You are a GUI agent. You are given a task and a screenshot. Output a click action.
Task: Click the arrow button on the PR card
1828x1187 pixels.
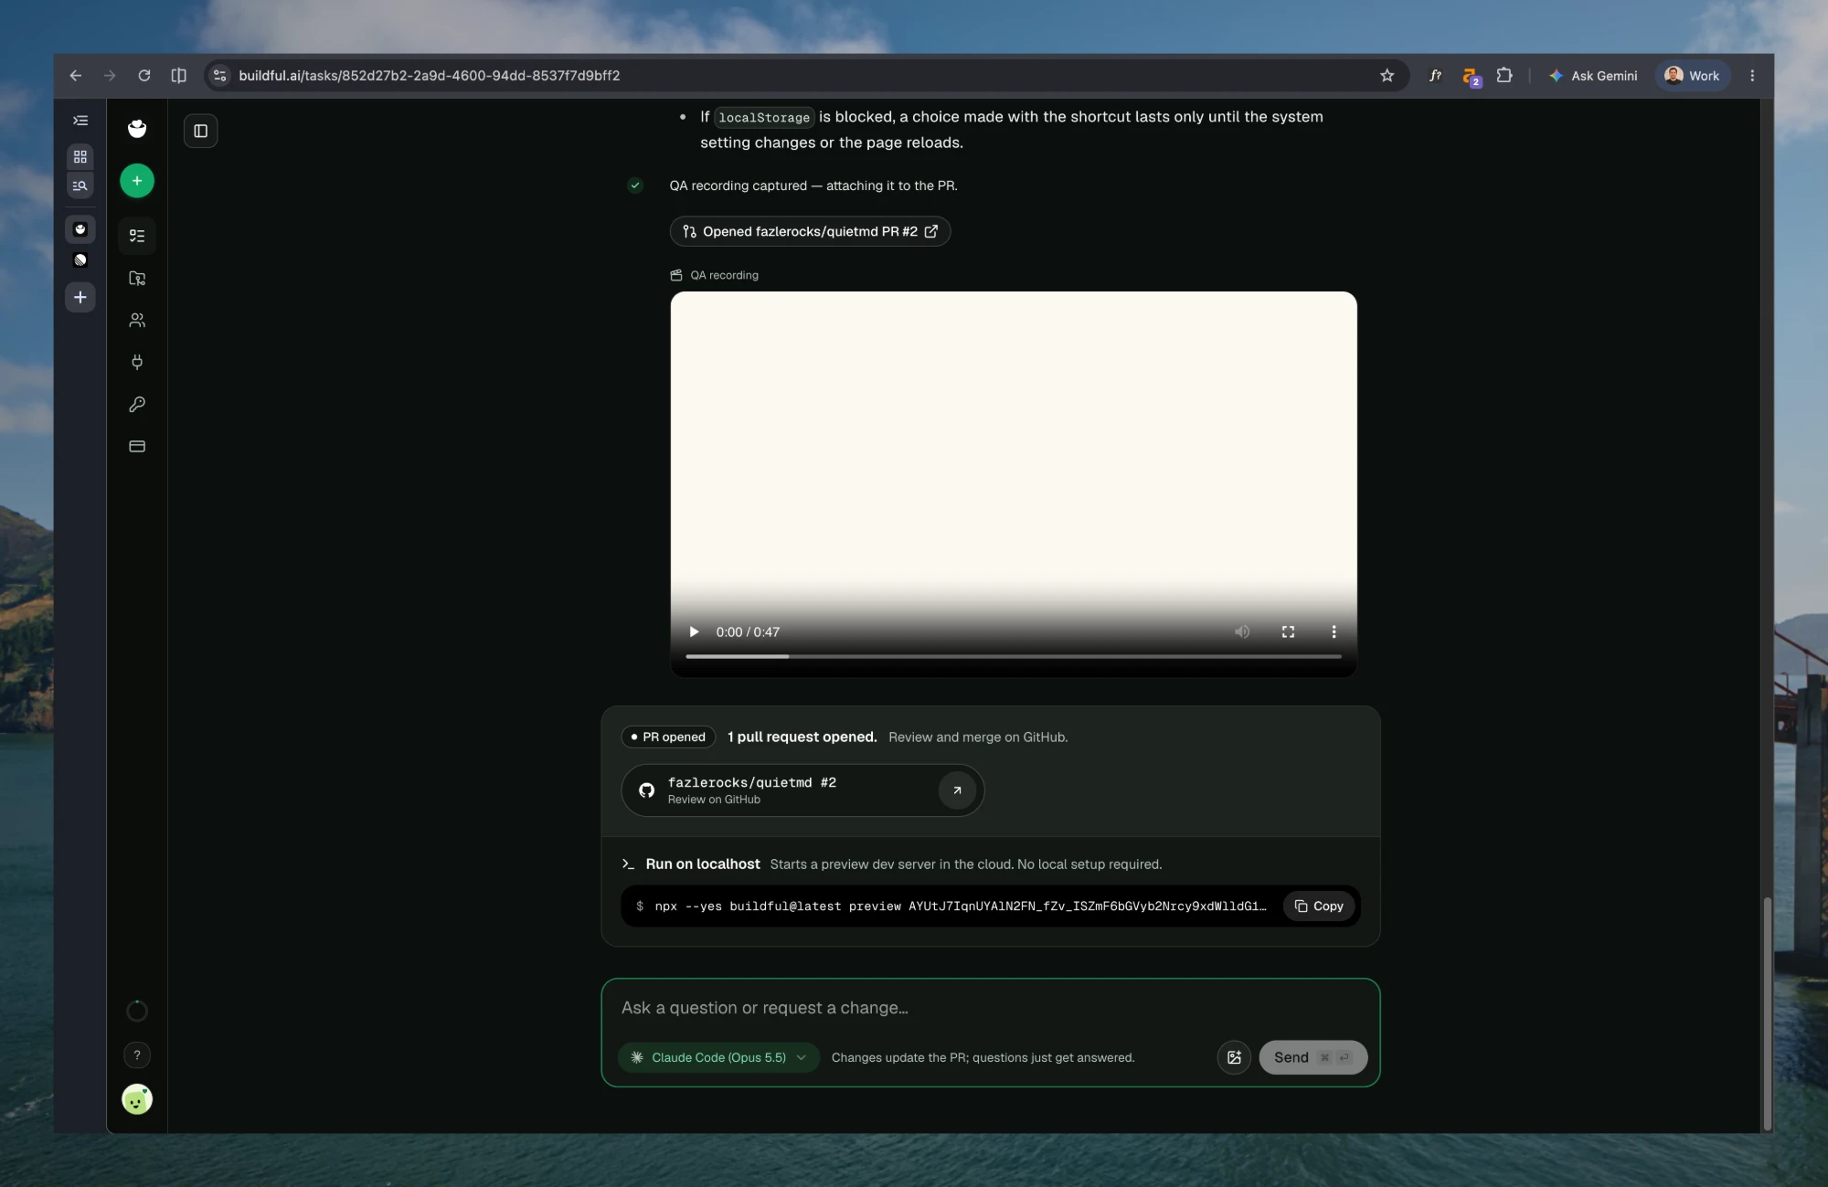click(x=957, y=790)
